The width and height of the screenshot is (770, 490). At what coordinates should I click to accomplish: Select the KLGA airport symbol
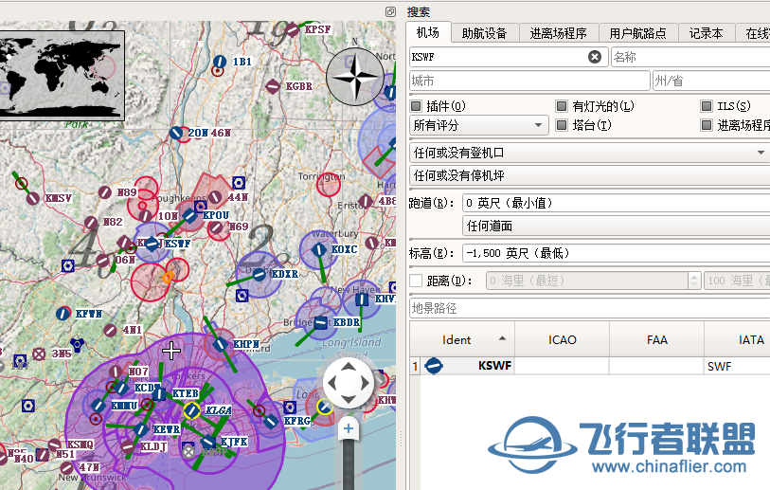[191, 410]
